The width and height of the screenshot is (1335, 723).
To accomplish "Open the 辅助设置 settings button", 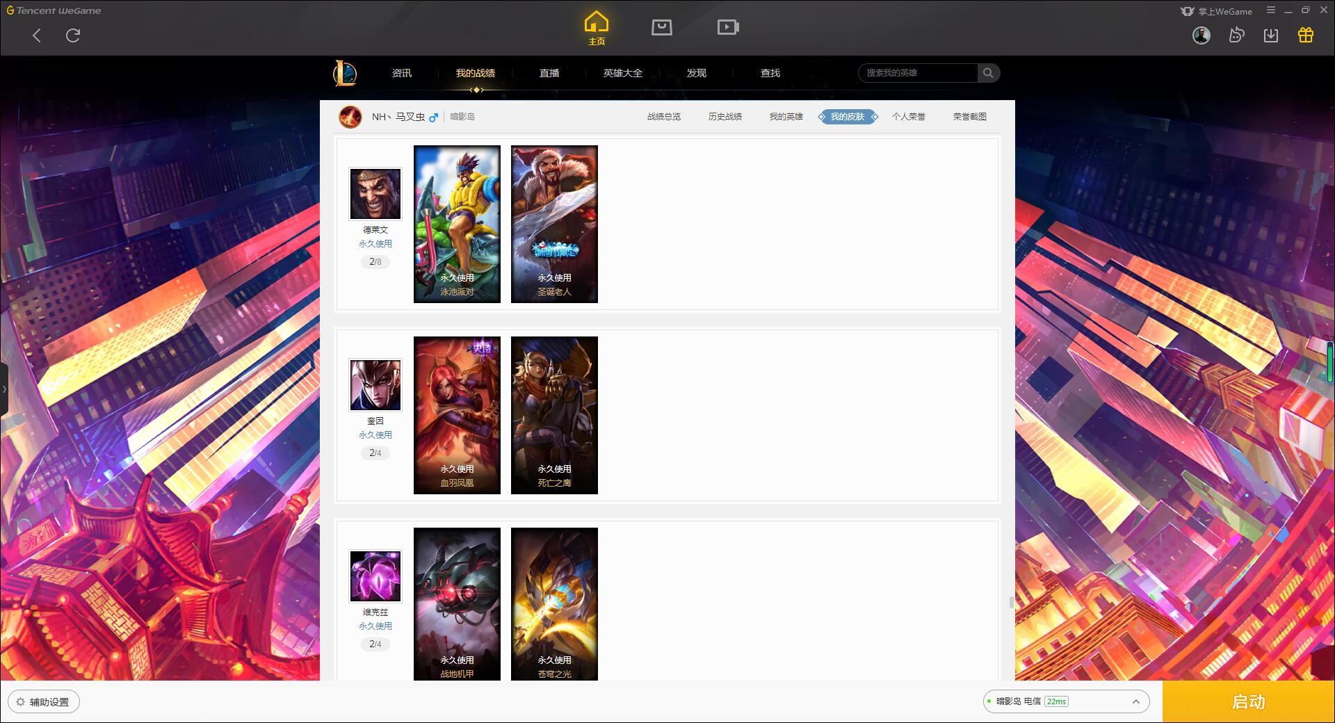I will coord(43,702).
